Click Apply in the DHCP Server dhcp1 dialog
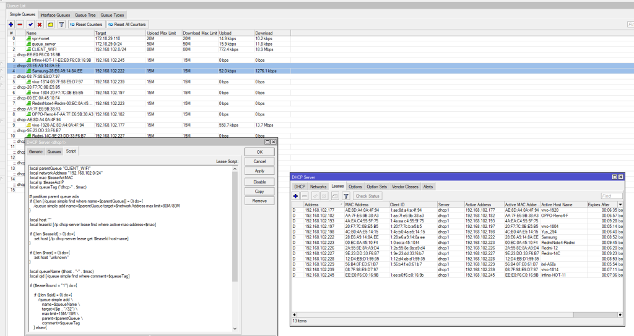 pos(259,171)
